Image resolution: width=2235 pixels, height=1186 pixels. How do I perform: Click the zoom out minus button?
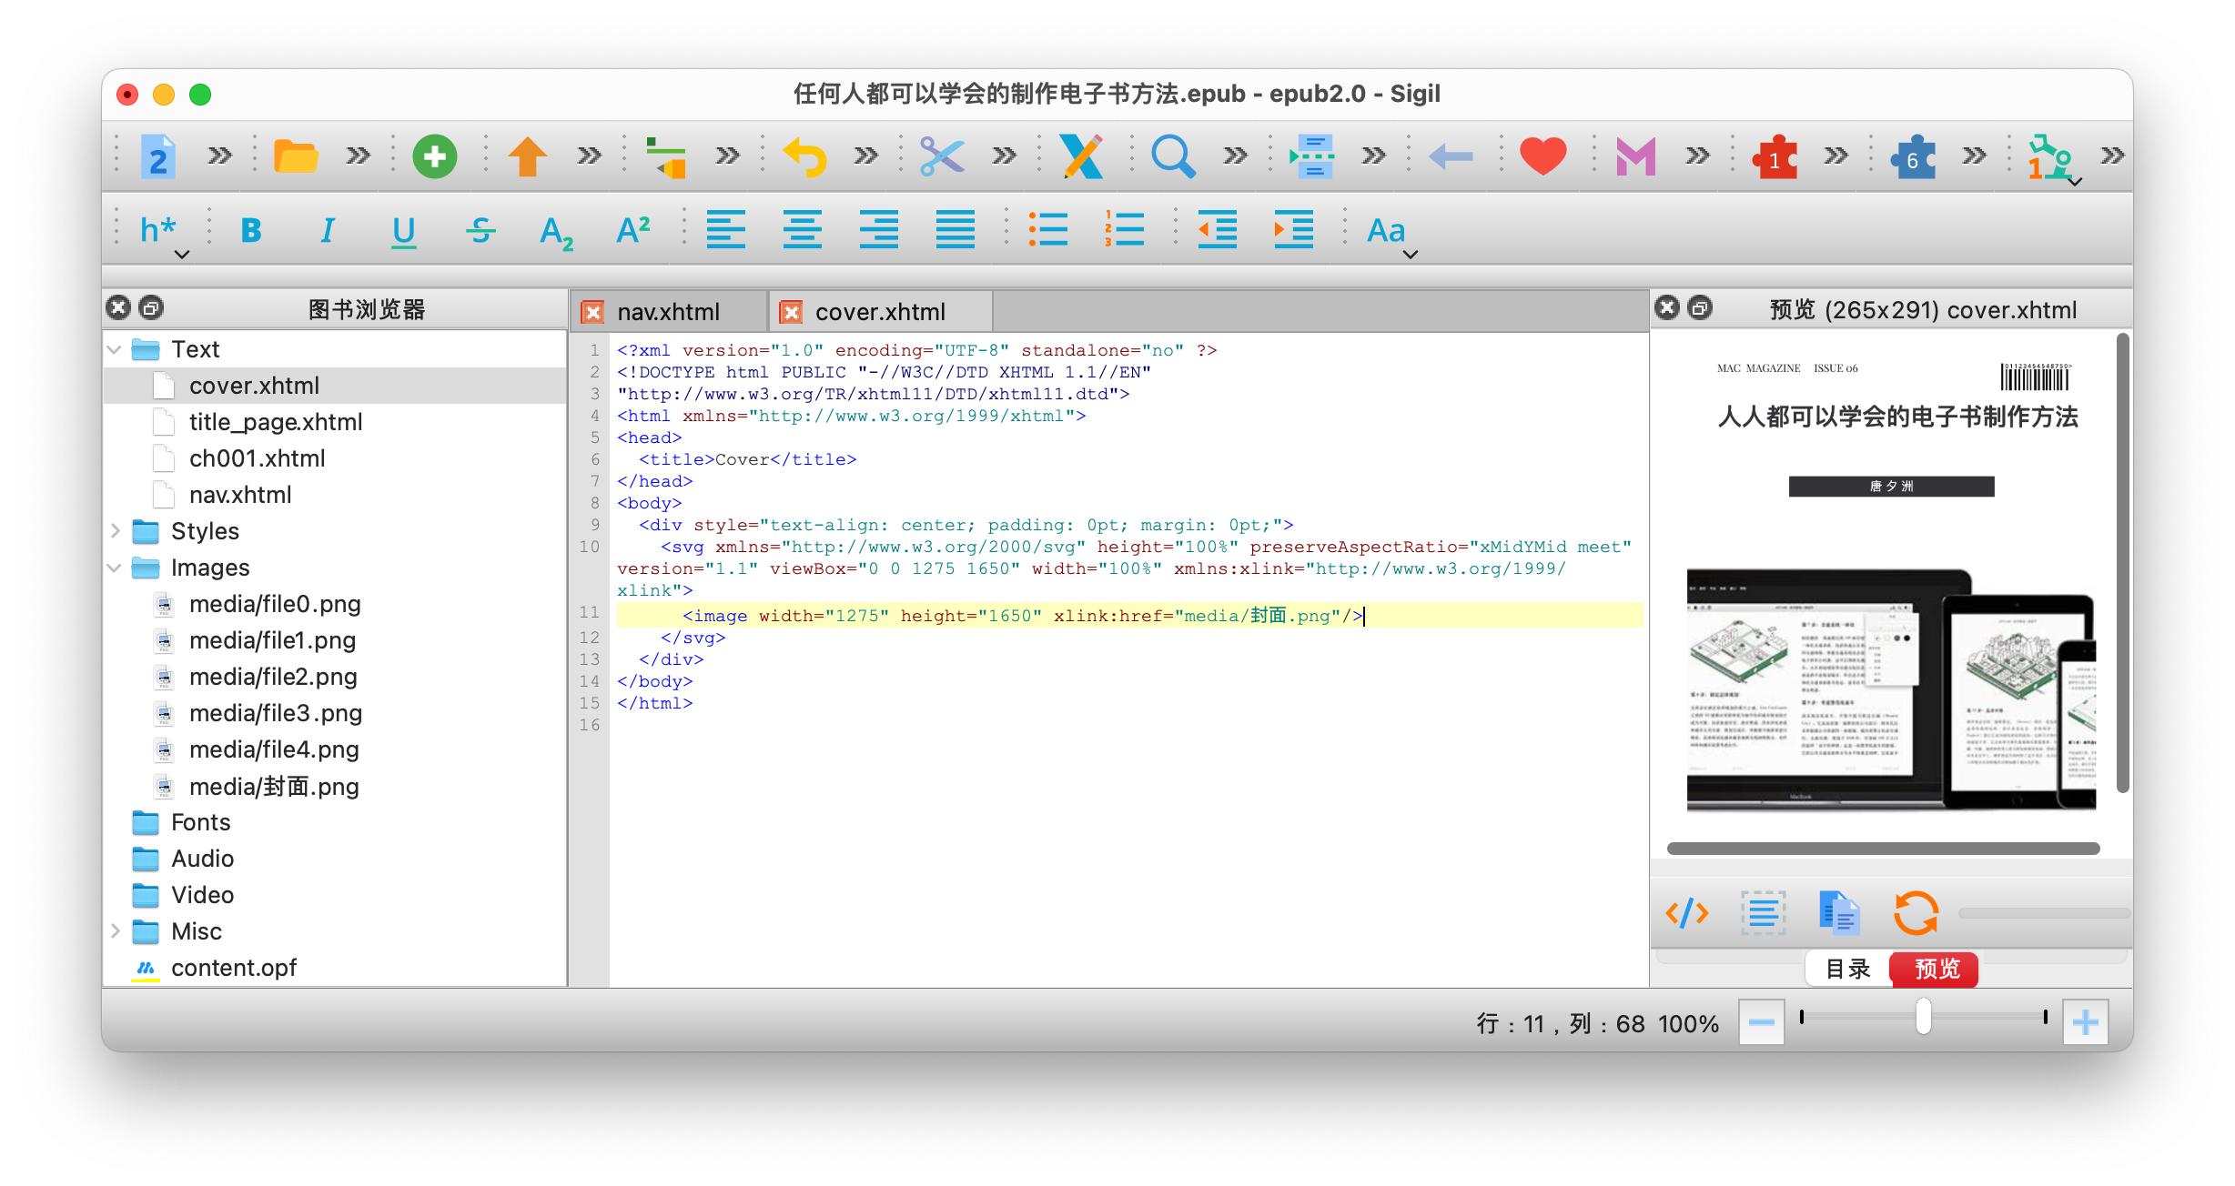click(x=1761, y=1023)
